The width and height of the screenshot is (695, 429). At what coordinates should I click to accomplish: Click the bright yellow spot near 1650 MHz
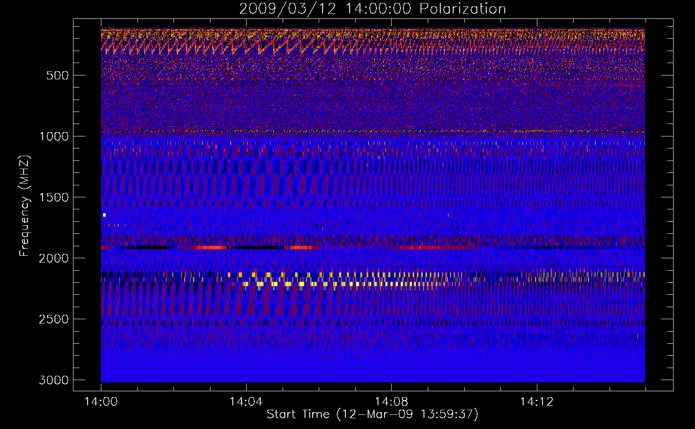[x=104, y=215]
